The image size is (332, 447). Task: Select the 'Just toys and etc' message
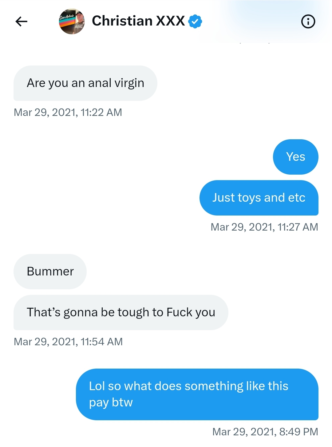tap(259, 198)
